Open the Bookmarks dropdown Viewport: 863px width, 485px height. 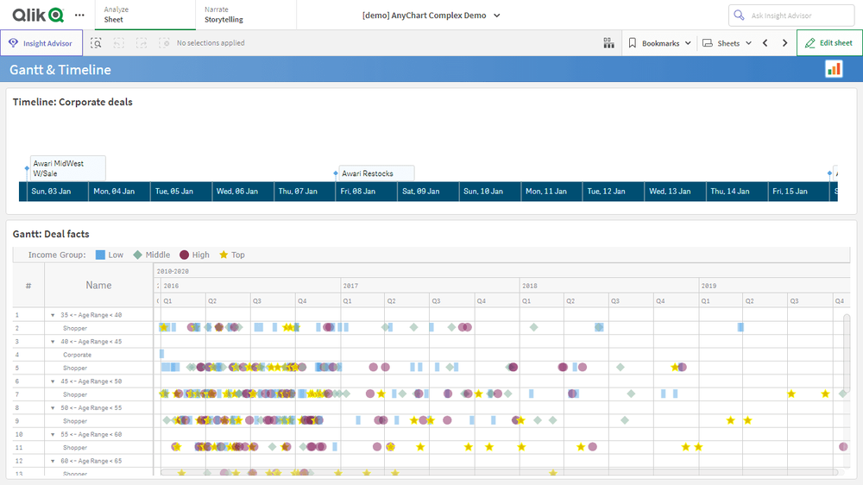659,43
